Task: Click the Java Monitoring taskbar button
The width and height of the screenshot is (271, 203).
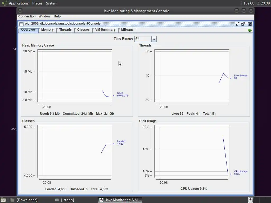Action: (x=120, y=200)
